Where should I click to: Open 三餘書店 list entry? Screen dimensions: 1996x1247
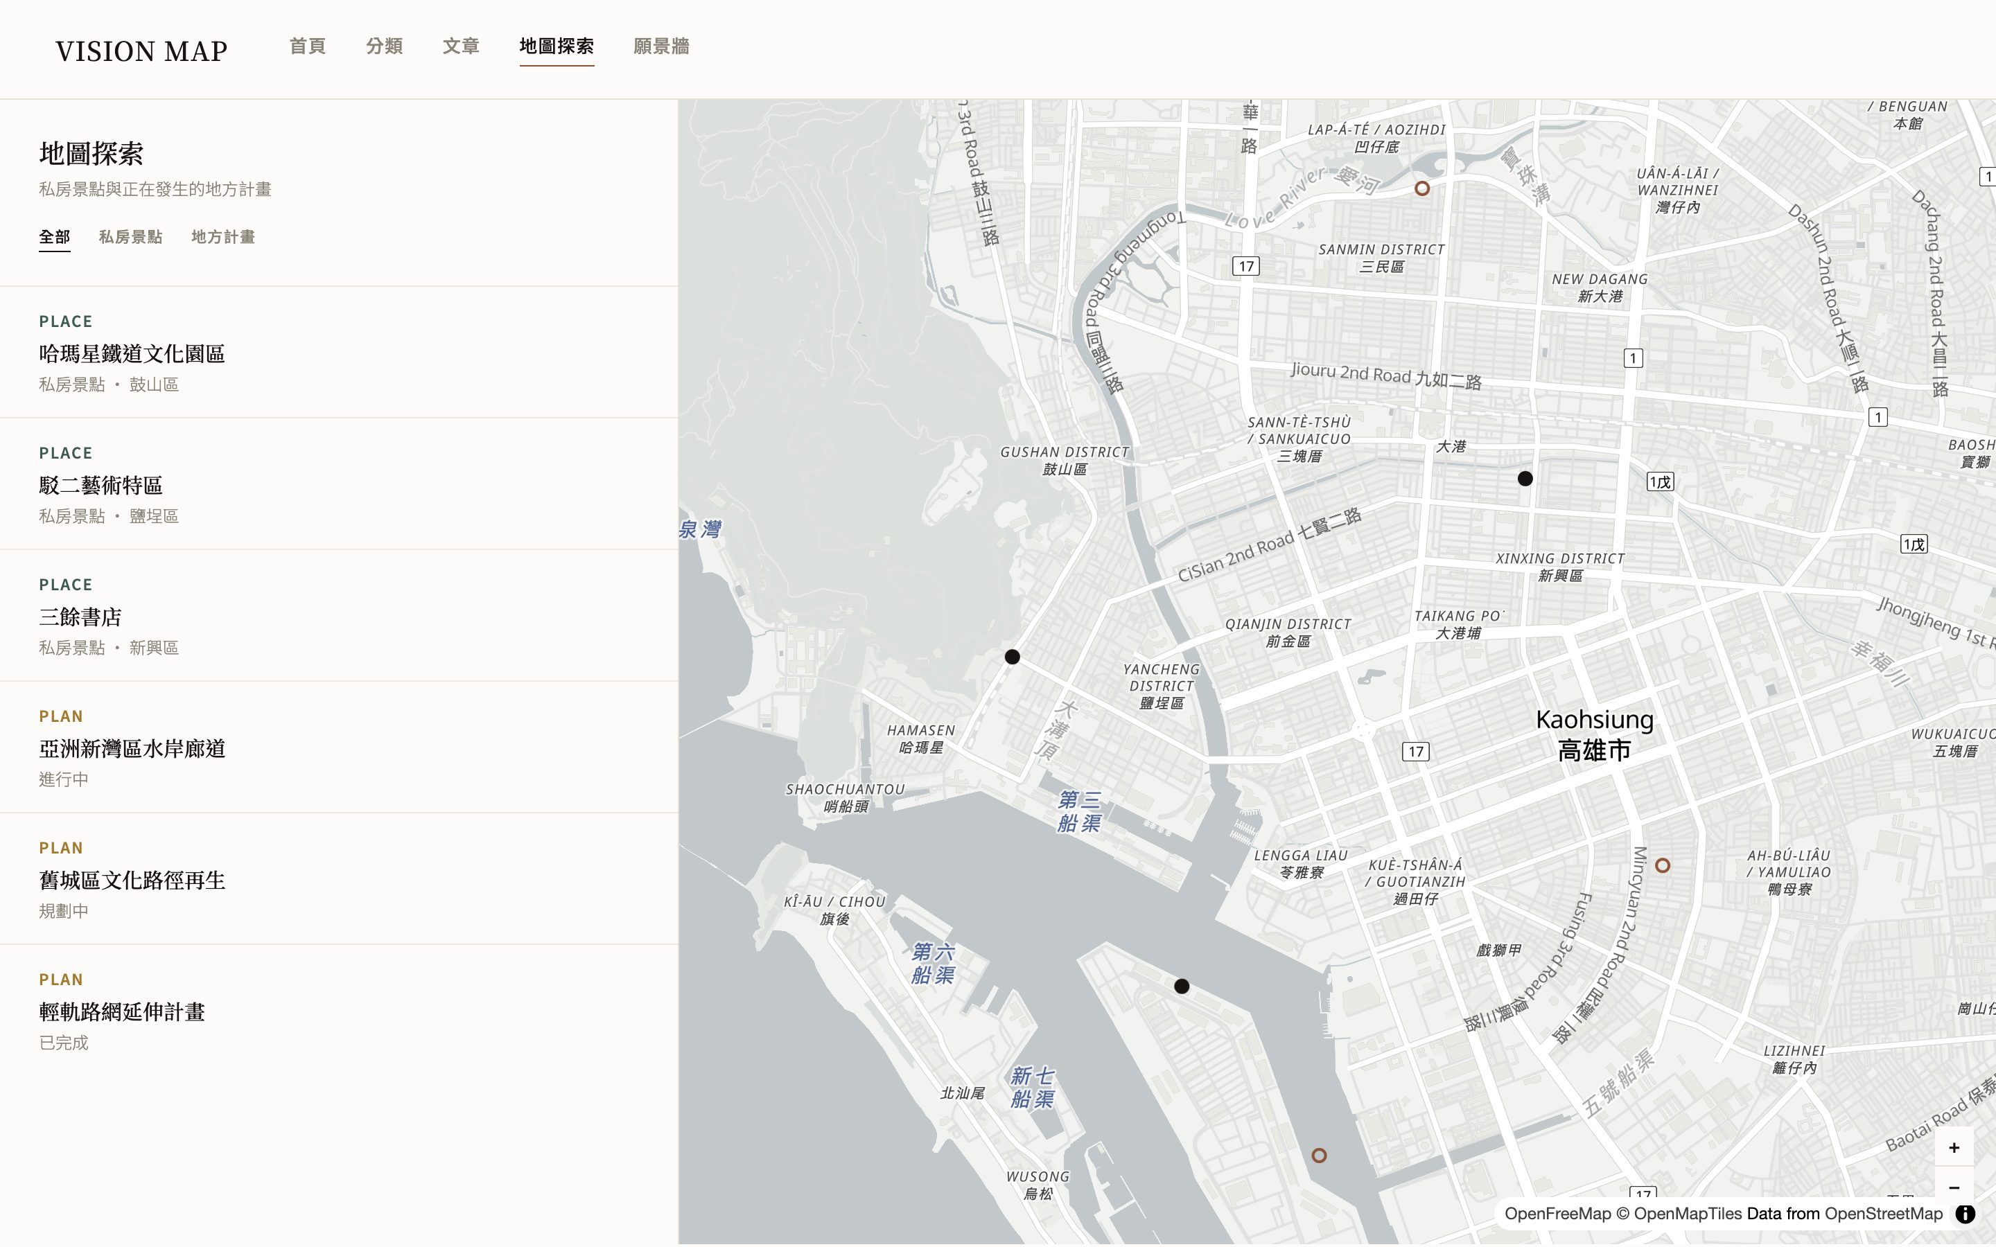click(x=339, y=615)
